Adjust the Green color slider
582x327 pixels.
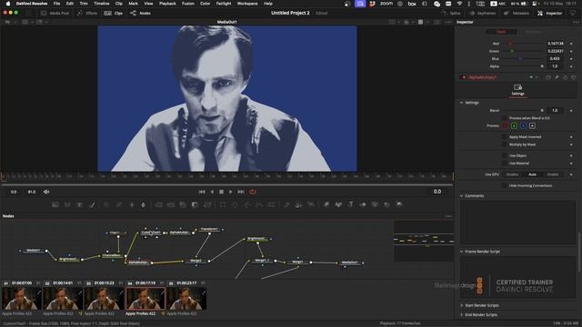click(524, 51)
